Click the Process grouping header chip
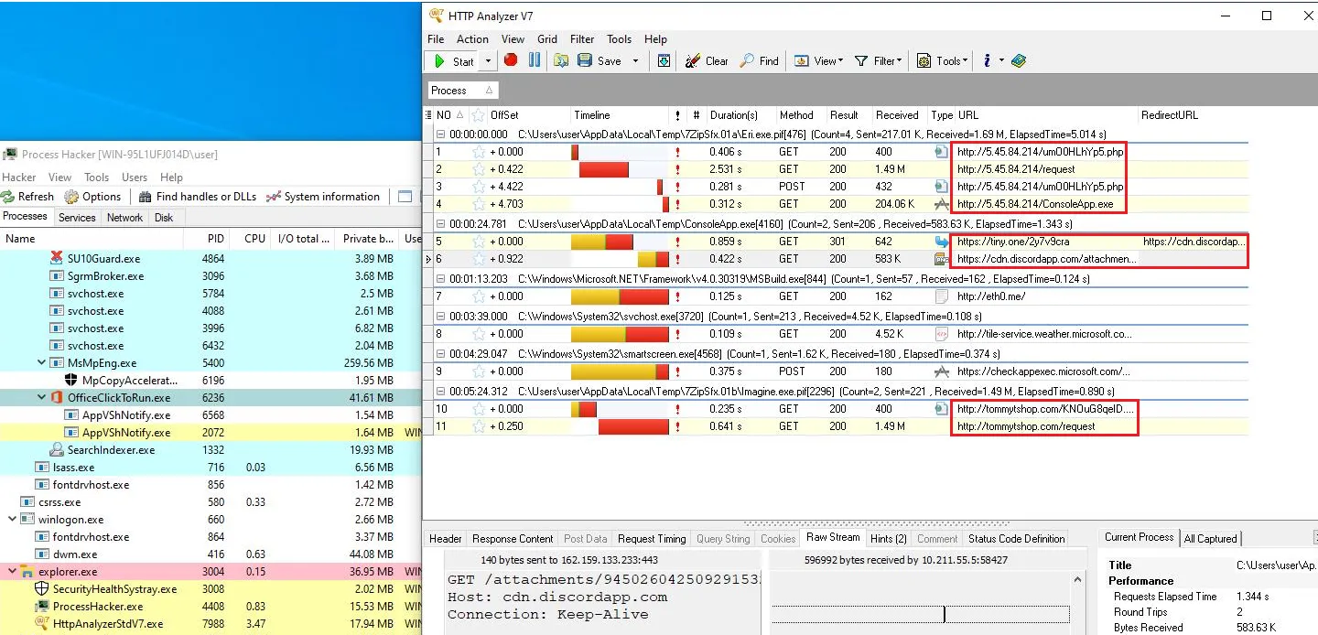 [x=464, y=91]
